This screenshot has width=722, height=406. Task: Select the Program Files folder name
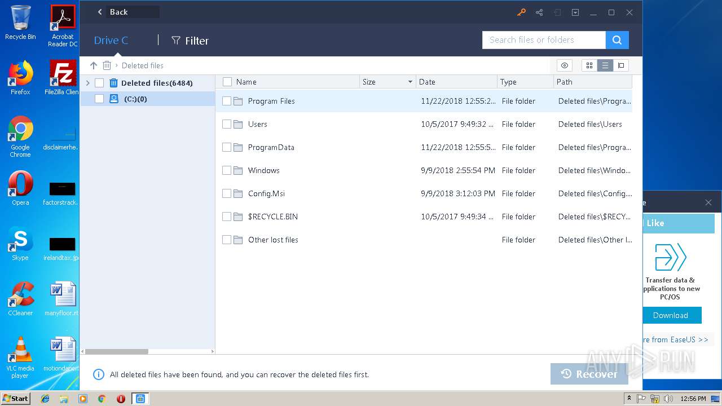(271, 101)
